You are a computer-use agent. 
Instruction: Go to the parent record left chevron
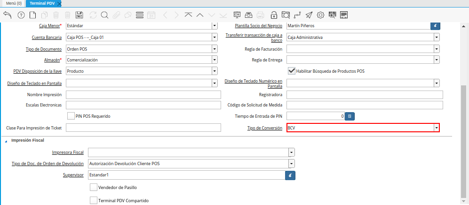coord(166,15)
